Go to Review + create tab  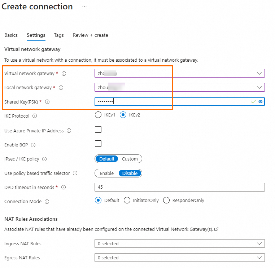[90, 35]
